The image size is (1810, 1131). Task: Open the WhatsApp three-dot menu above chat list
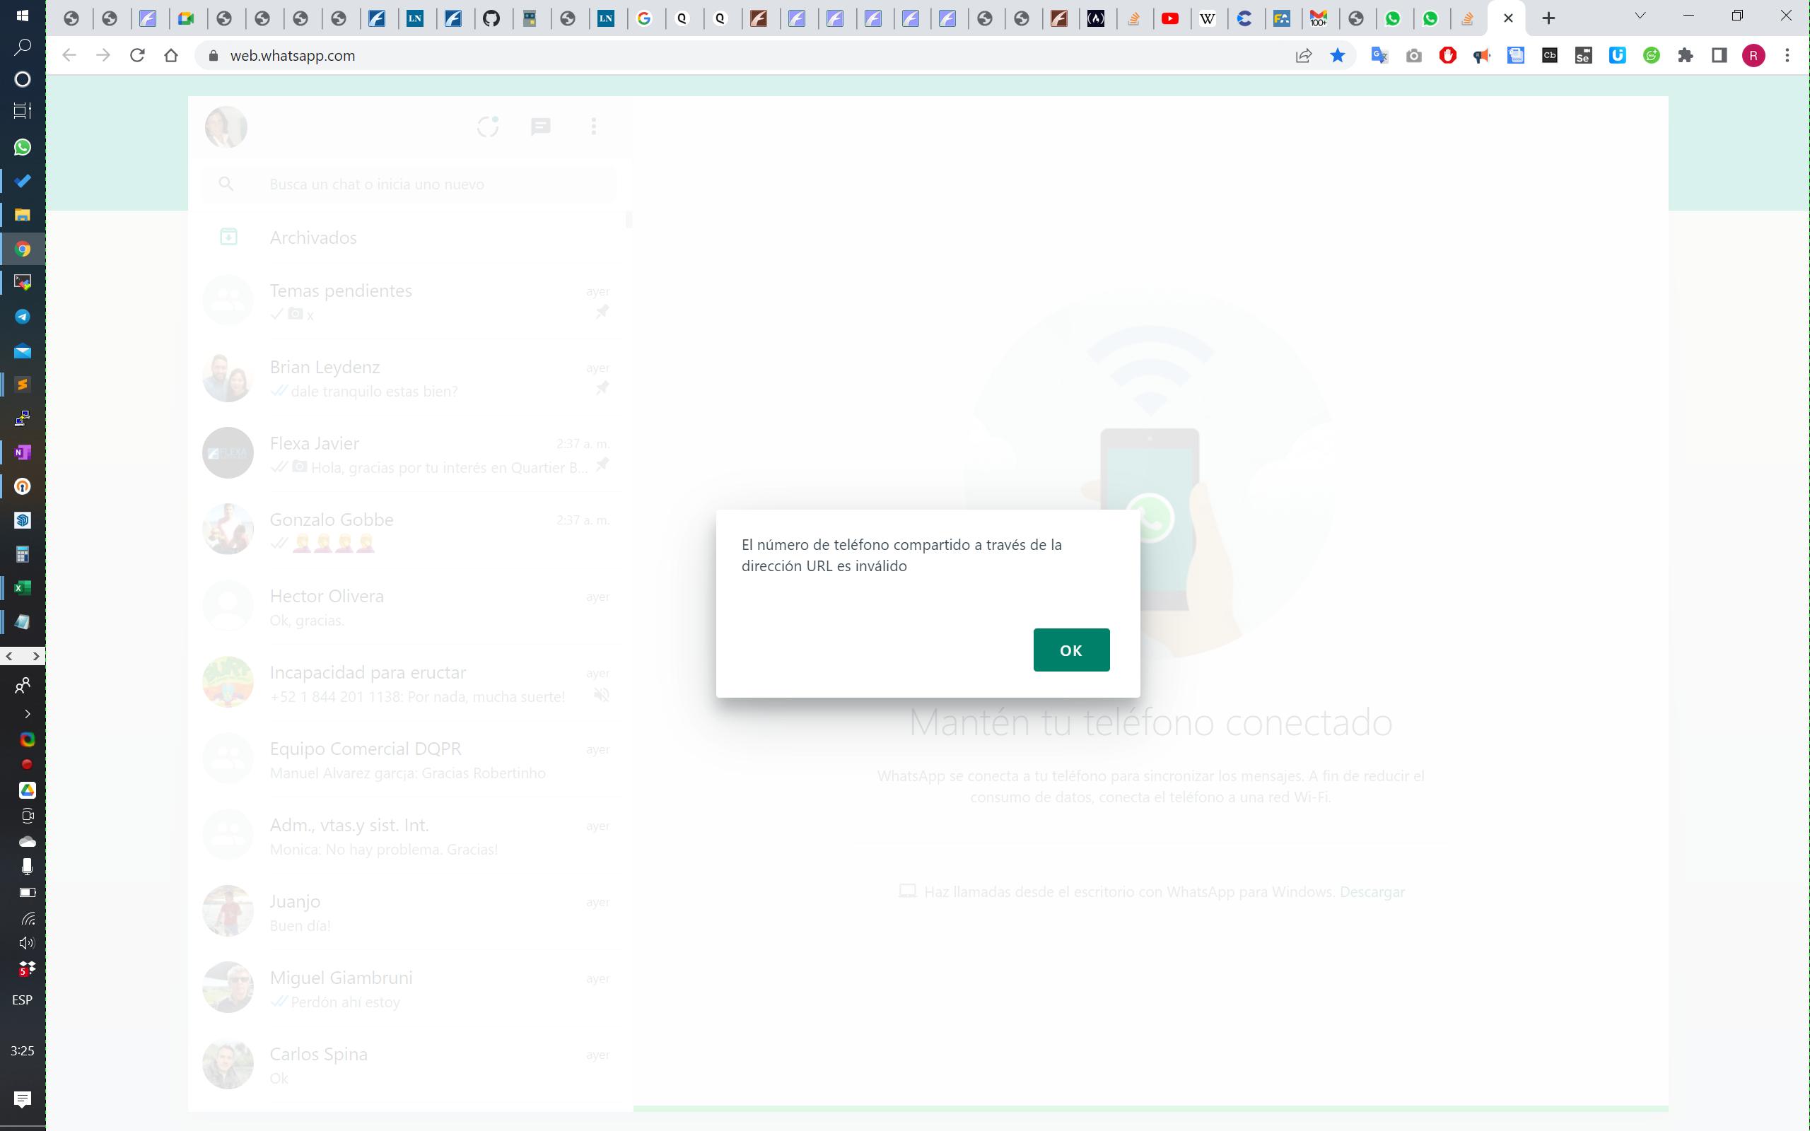[594, 127]
